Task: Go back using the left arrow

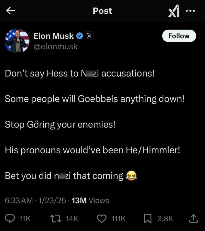Action: (11, 11)
